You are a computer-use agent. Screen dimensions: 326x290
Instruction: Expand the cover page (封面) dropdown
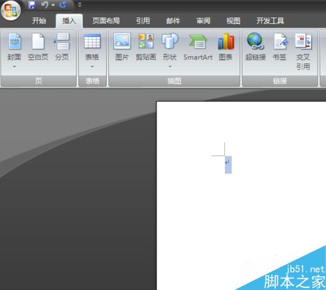[x=14, y=66]
